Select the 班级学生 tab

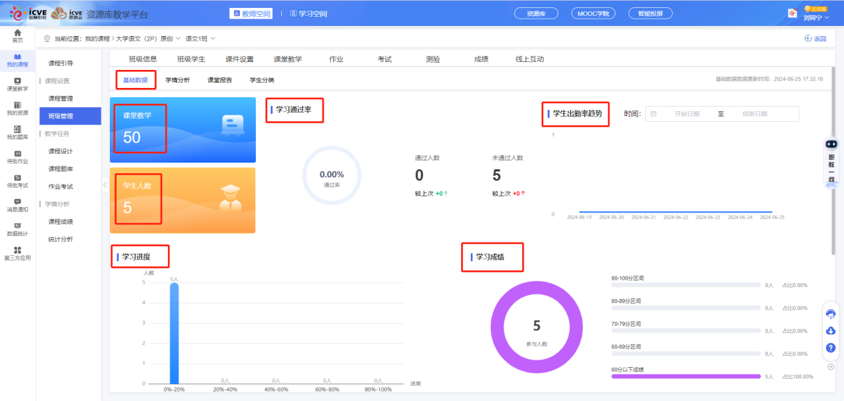191,59
